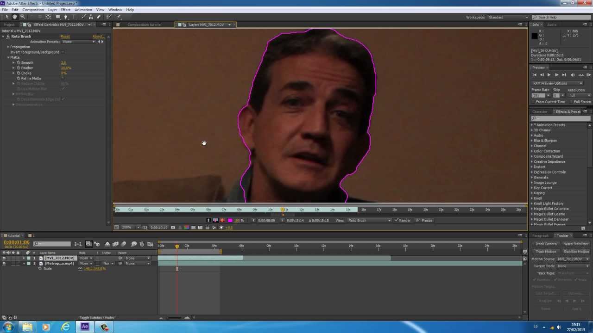Viewport: 593px width, 333px height.
Task: Toggle Frame Blending icon in timeline
Action: pyautogui.click(x=115, y=244)
